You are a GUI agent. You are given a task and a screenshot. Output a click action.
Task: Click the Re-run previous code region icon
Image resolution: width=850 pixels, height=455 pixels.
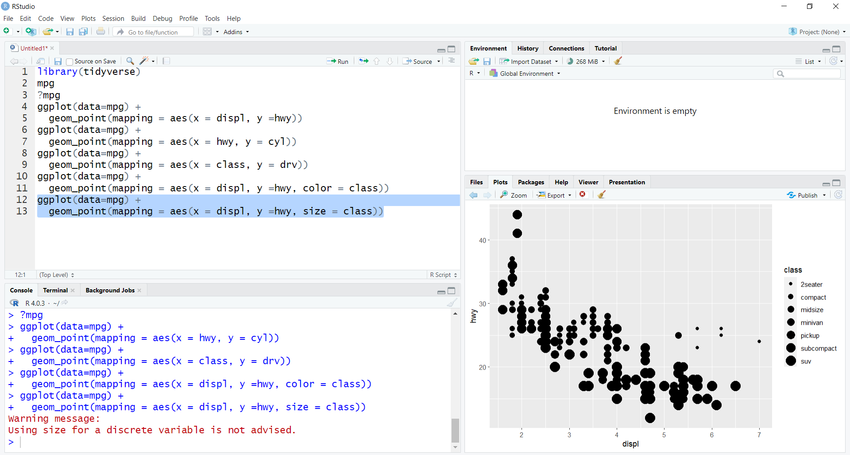(x=363, y=61)
